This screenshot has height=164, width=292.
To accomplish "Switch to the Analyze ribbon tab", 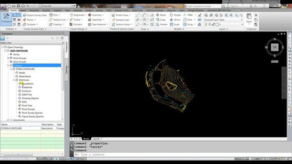I will [57, 10].
